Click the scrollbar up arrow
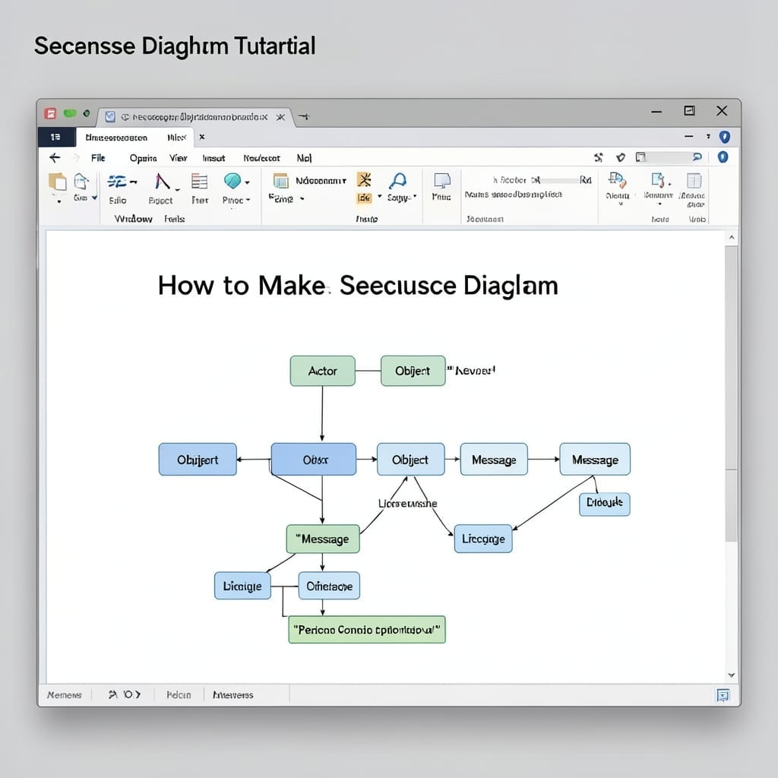778x778 pixels. (x=732, y=238)
